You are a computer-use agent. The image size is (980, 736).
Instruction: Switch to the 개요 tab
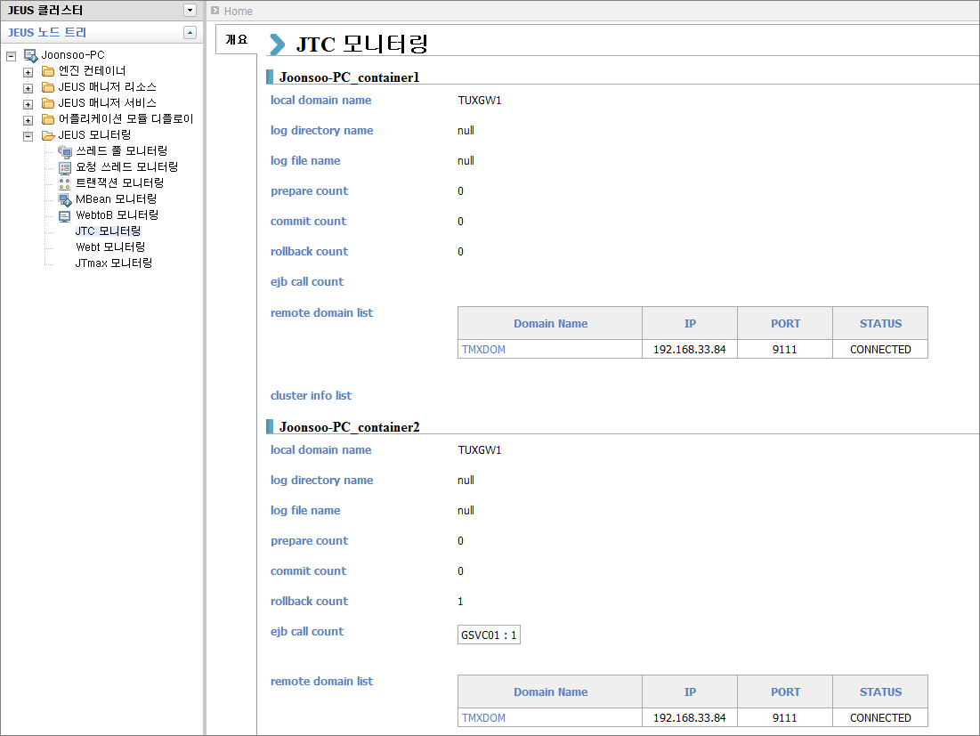[236, 39]
